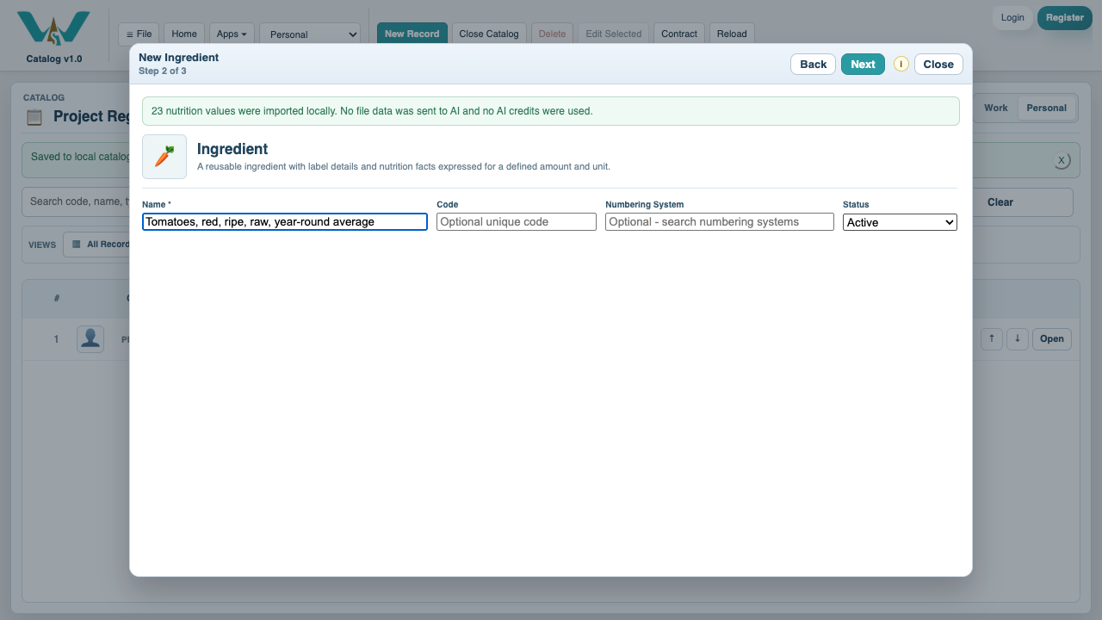Click the Close Catalog button
This screenshot has height=620, width=1102.
489,34
